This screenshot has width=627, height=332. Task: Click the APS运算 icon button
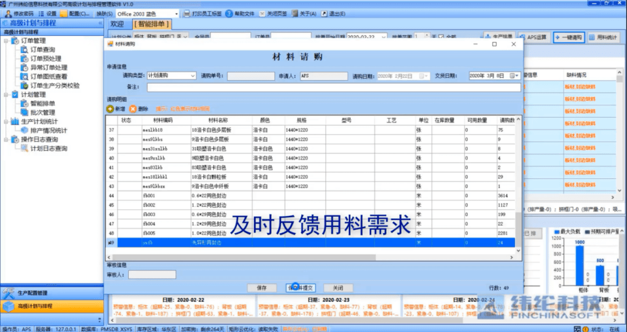(534, 37)
